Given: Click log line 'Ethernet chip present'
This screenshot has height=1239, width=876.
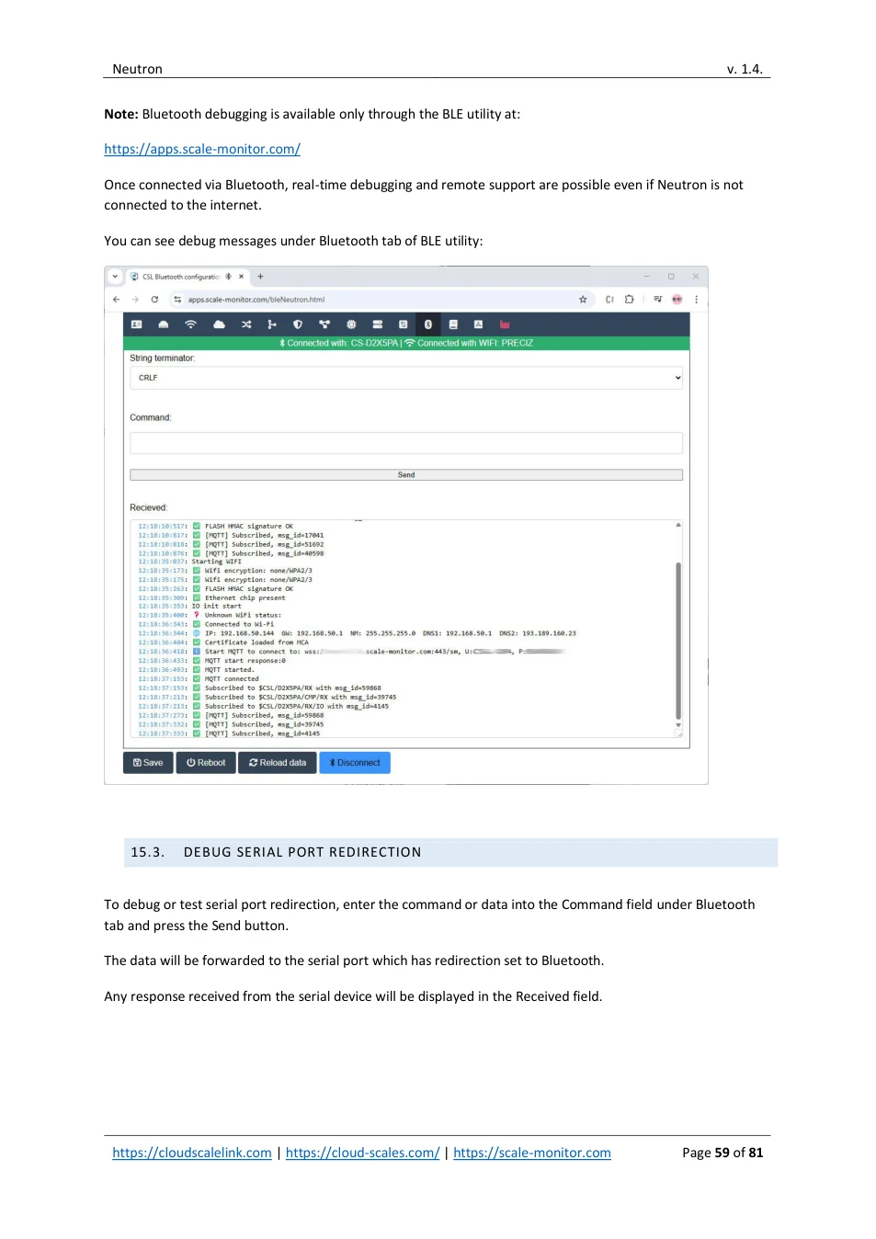Looking at the screenshot, I should click(245, 598).
